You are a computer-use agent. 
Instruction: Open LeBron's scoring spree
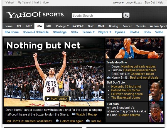(x=127, y=94)
